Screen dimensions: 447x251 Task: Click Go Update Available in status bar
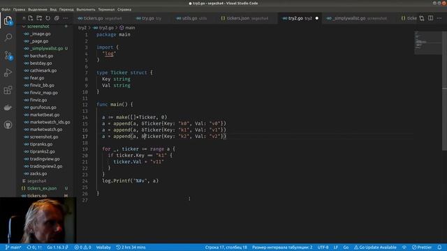375,248
